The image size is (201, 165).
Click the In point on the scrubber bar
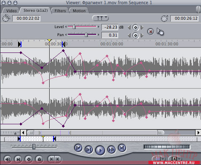19,139
